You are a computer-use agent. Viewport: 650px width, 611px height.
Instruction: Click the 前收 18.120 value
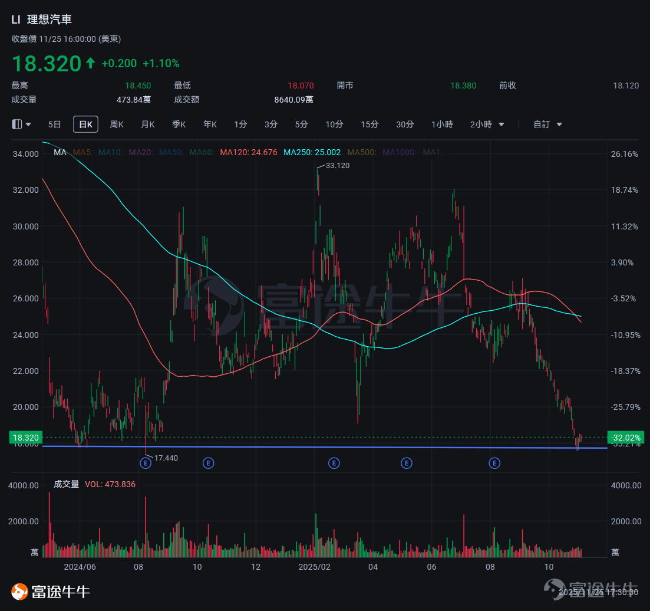(x=626, y=86)
